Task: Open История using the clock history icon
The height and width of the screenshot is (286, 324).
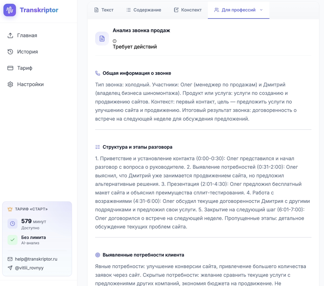Action: [10, 51]
